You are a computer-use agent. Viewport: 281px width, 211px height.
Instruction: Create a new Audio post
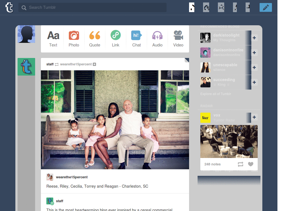tap(157, 39)
